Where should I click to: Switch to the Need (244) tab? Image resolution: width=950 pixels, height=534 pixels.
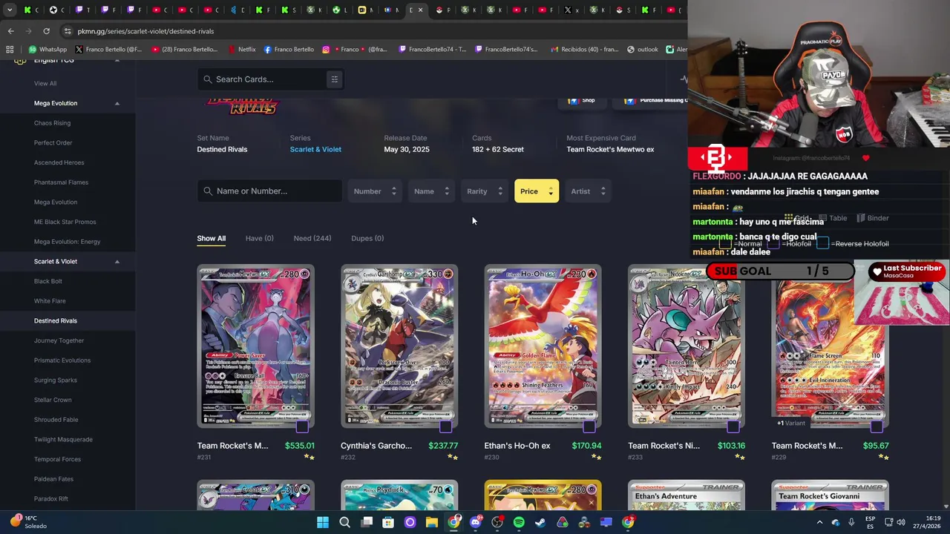point(312,238)
